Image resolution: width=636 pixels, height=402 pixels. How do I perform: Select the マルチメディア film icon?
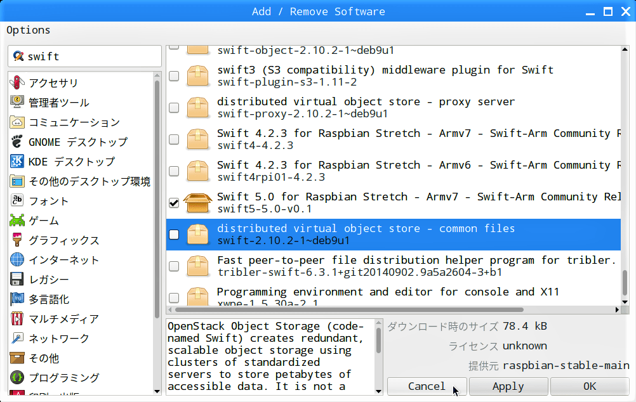17,318
